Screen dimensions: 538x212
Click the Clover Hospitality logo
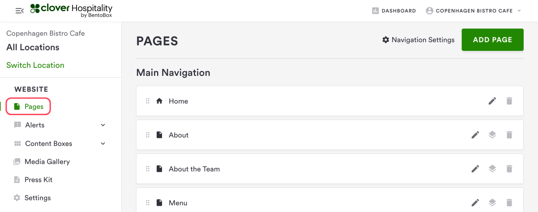tap(72, 11)
